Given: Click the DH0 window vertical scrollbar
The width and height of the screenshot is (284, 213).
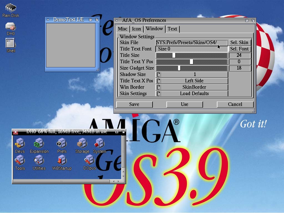Looking at the screenshot, I should pyautogui.click(x=123, y=152).
